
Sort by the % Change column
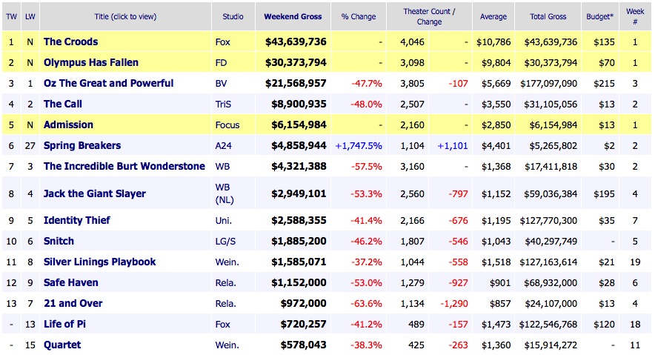358,16
